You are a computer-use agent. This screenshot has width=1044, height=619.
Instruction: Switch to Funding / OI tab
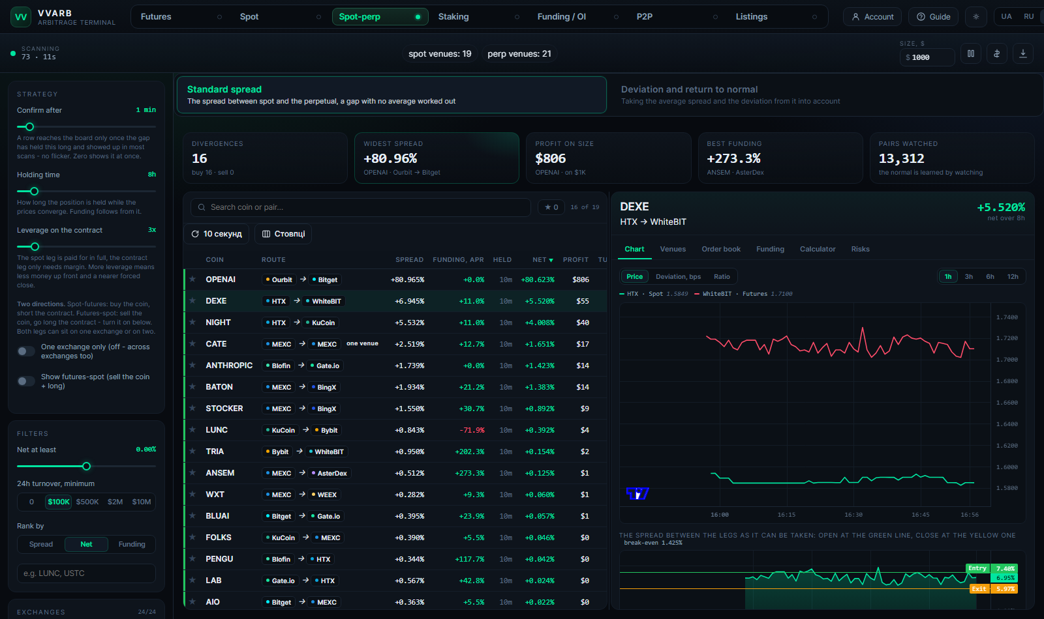[x=579, y=17]
